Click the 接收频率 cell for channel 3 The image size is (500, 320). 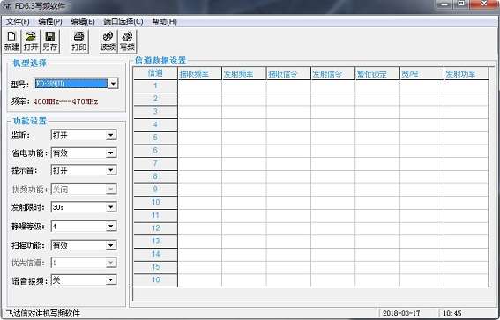tap(199, 112)
